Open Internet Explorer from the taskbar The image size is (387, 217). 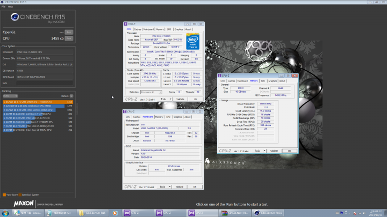[28, 213]
